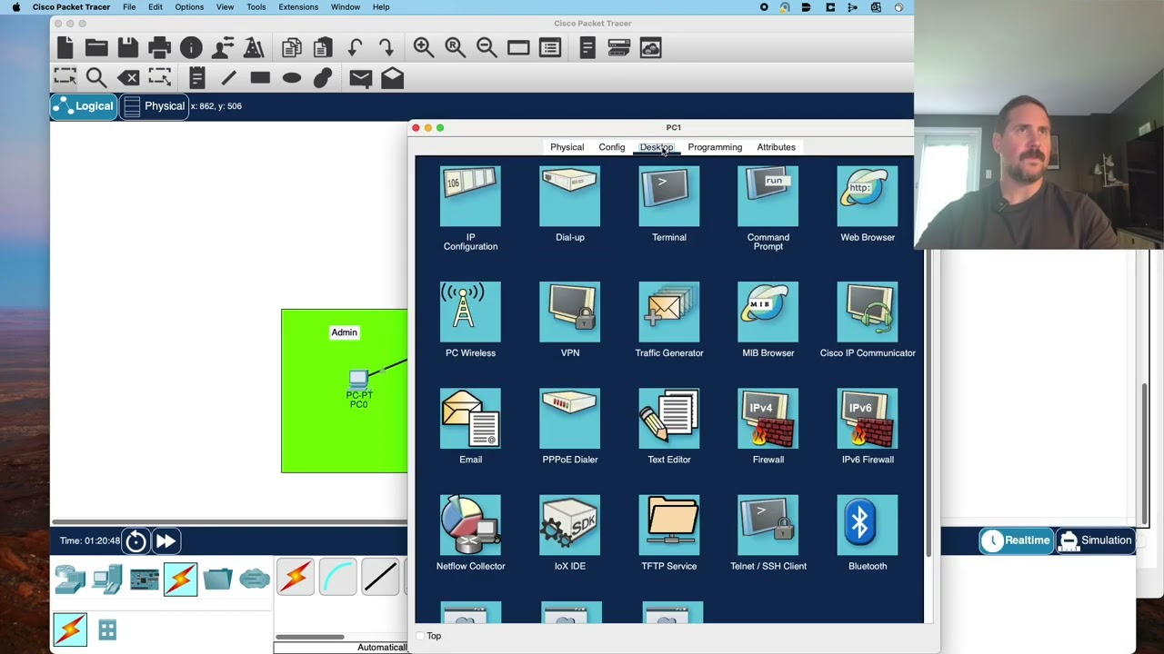Screen dimensions: 1164x654
Task: Select the Place Note tool
Action: (x=196, y=78)
